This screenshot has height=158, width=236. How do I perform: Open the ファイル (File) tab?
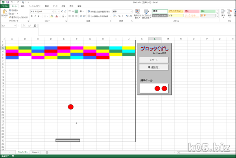pos(5,6)
